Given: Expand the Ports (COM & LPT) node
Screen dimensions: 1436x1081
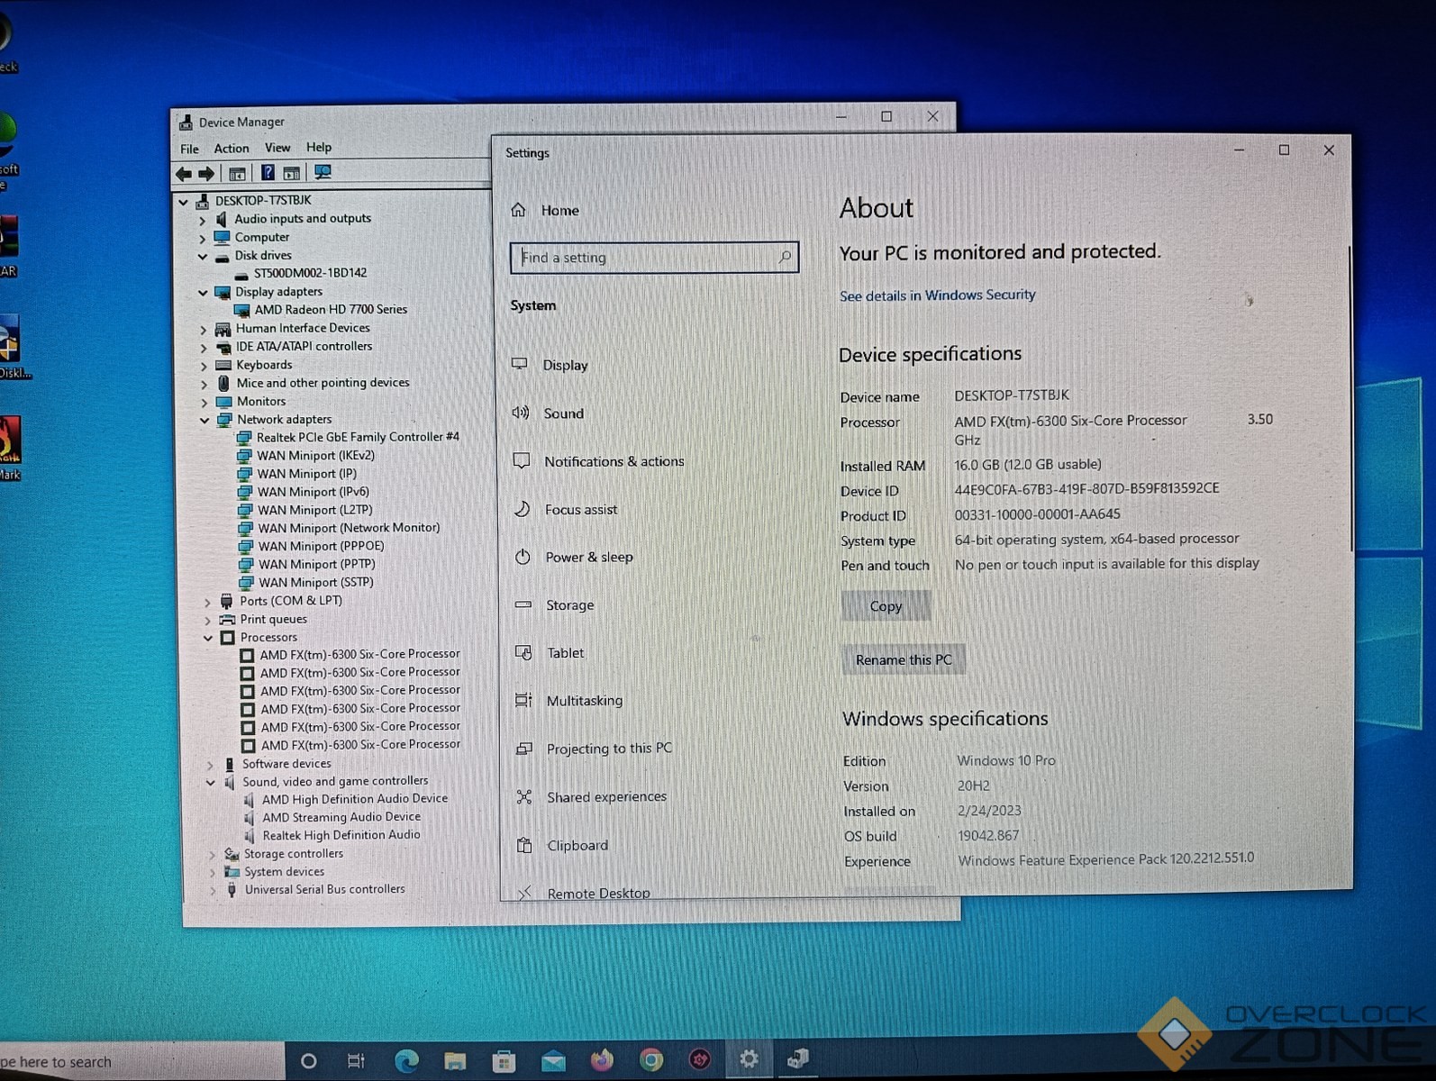Looking at the screenshot, I should click(207, 602).
